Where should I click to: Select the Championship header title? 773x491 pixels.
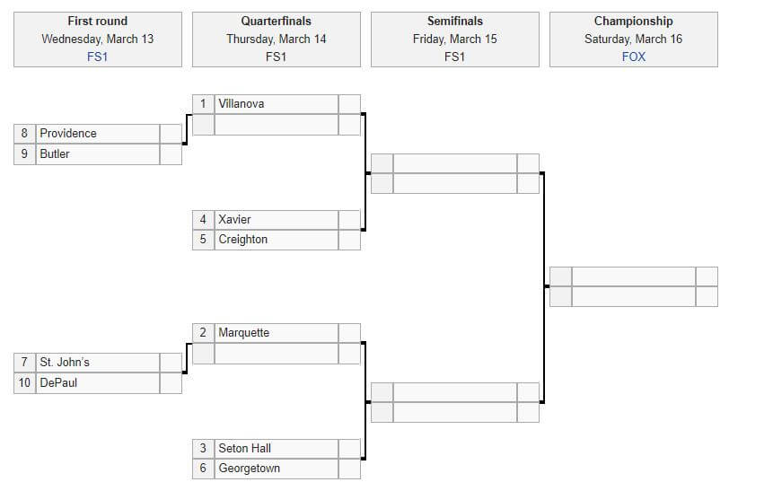click(x=633, y=21)
